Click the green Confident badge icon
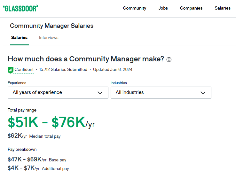This screenshot has width=236, height=178. point(10,70)
